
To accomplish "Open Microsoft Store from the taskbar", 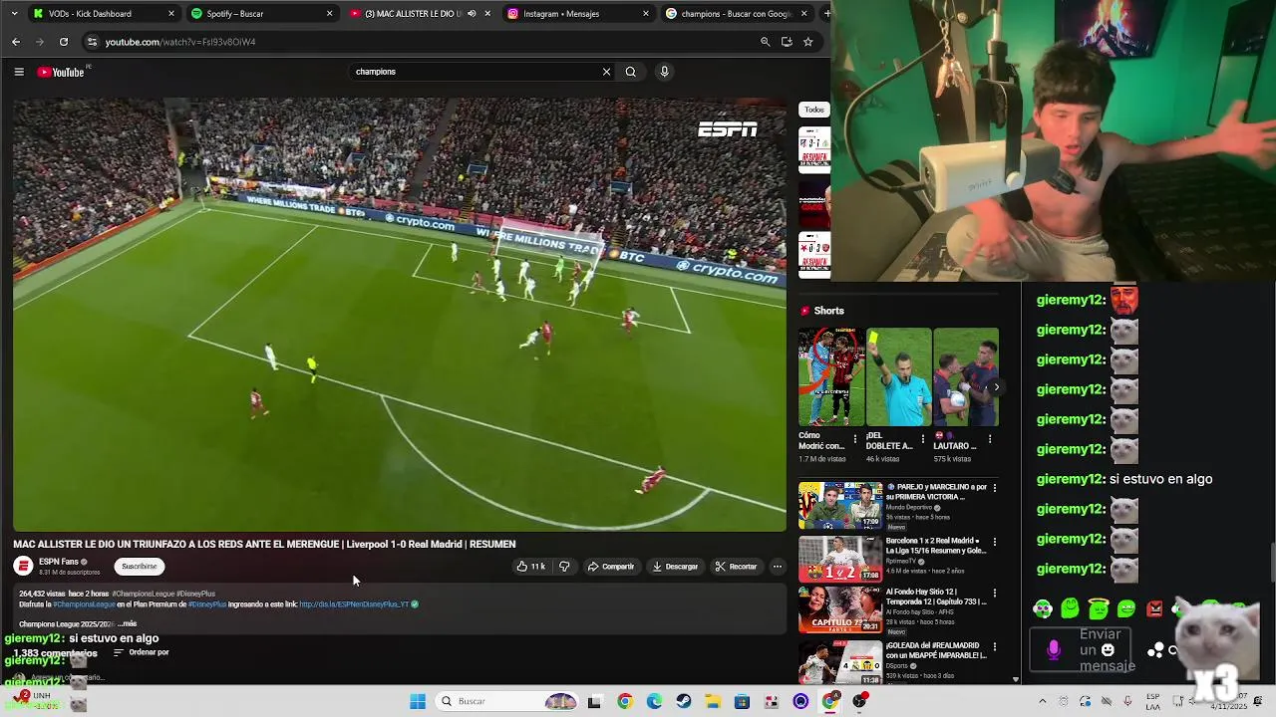I will pos(742,701).
